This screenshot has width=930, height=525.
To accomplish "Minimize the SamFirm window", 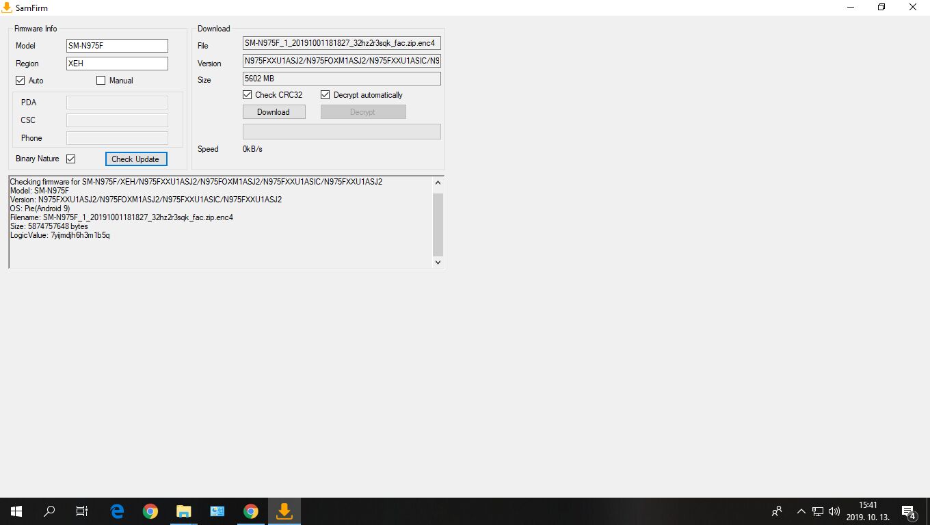I will pos(851,8).
